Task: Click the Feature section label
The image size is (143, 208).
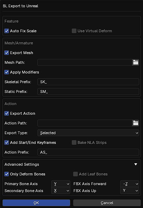Action: tap(11, 21)
